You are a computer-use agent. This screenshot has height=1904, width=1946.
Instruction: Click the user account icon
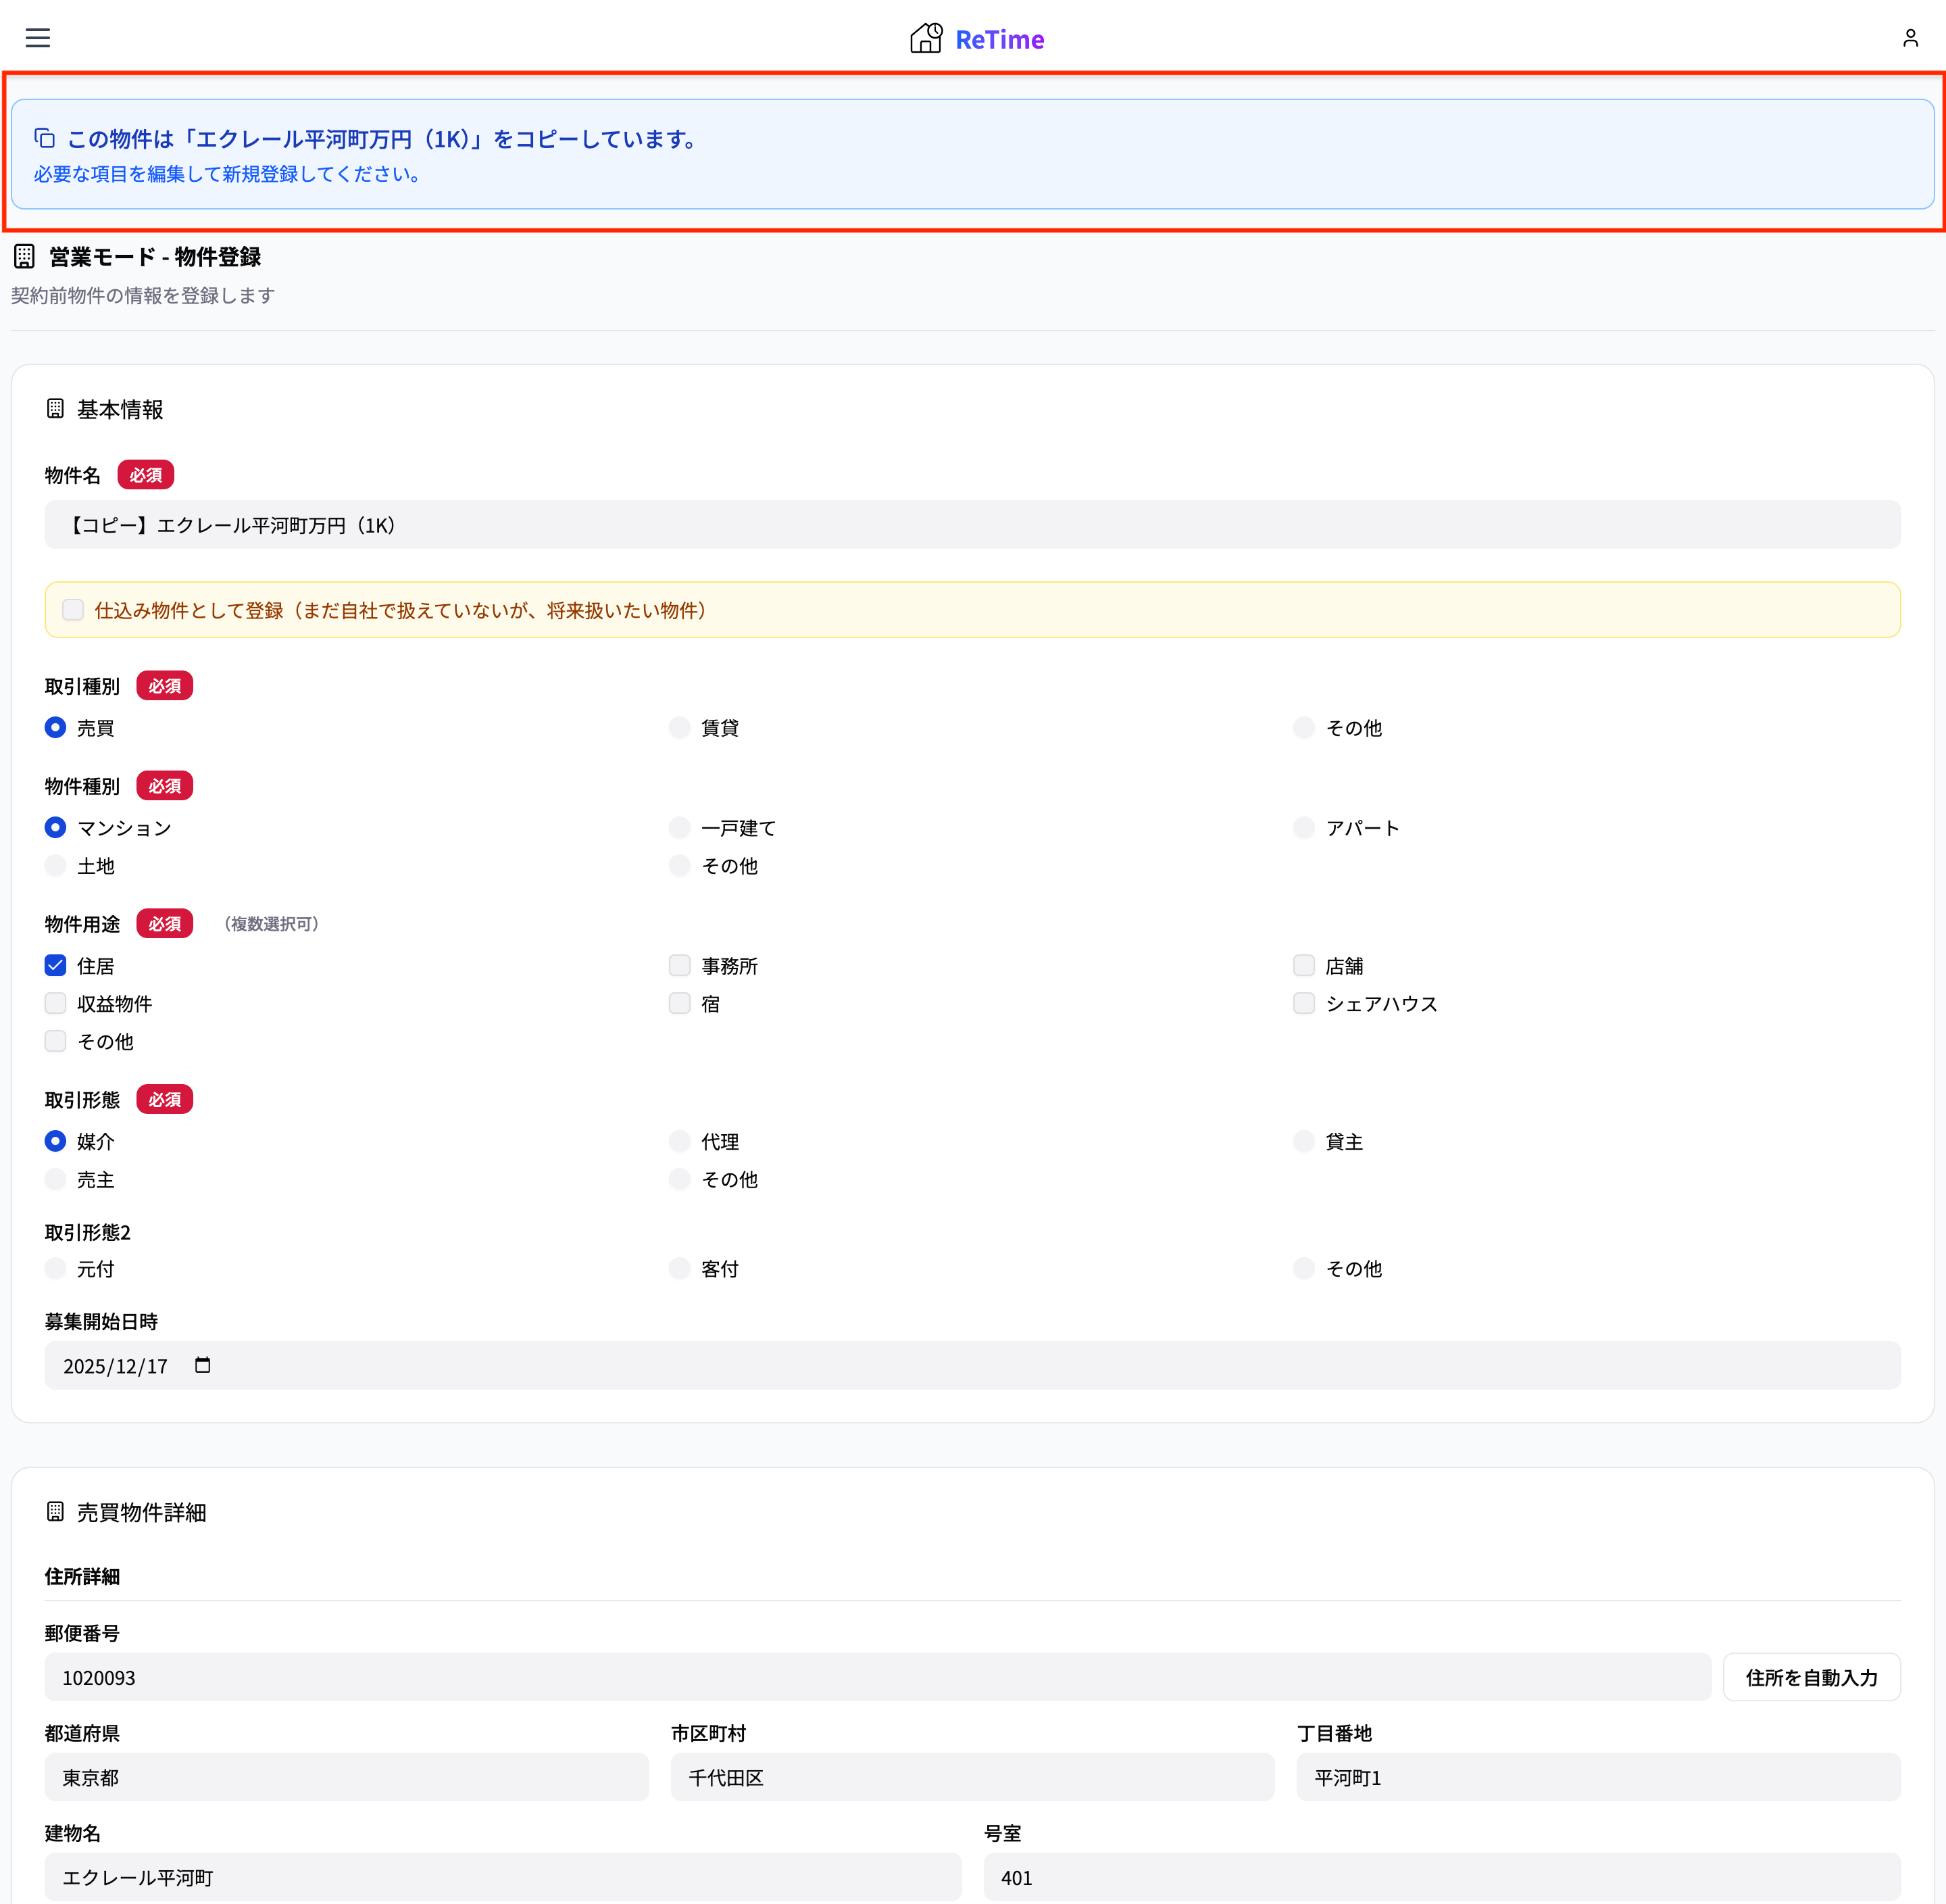[x=1910, y=38]
